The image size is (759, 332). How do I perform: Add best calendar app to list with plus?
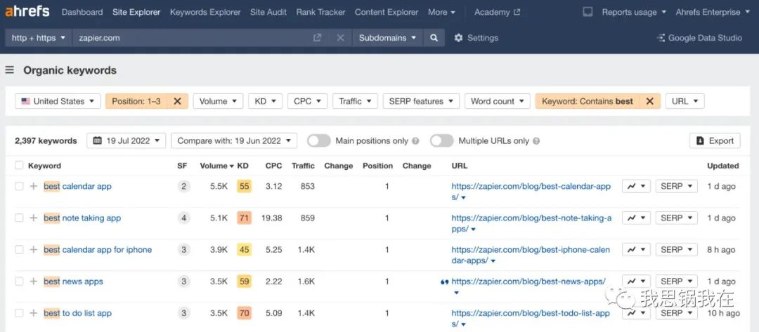point(34,186)
